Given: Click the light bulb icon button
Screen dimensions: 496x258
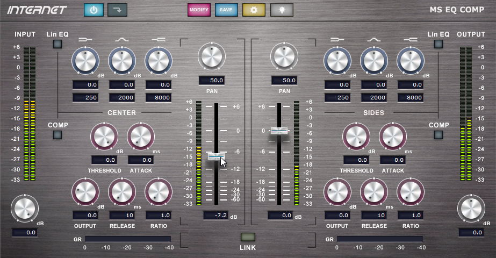Looking at the screenshot, I should click(281, 10).
